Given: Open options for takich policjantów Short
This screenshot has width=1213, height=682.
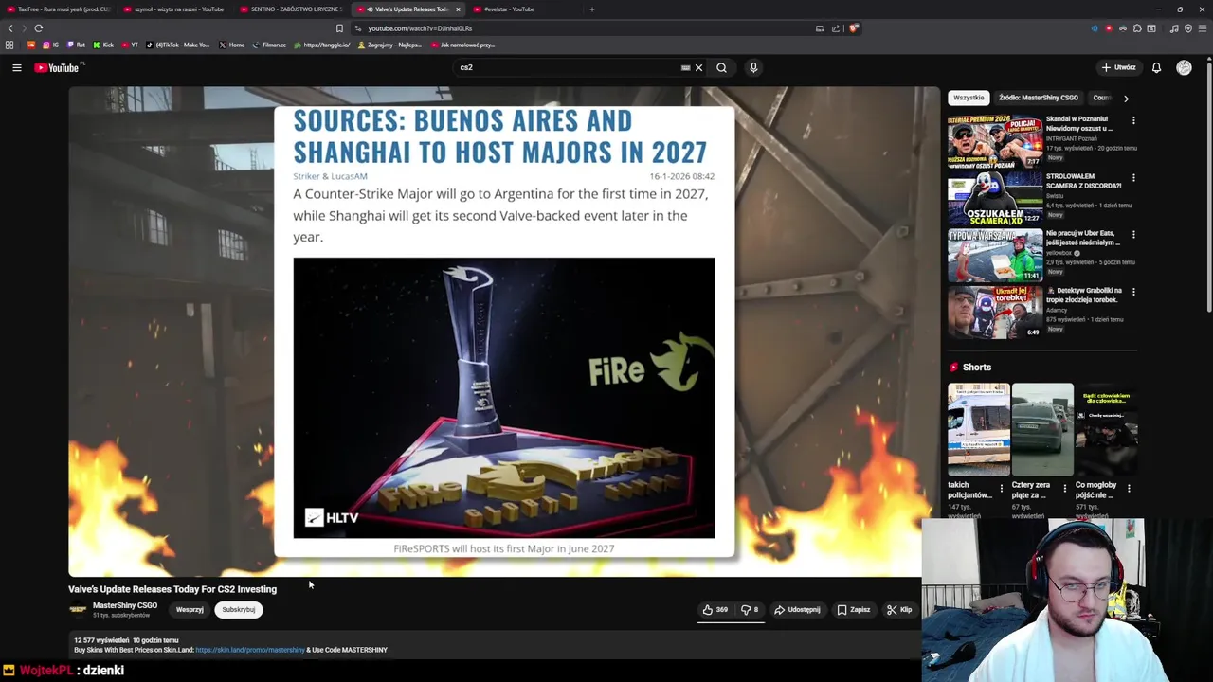Looking at the screenshot, I should (x=1001, y=489).
